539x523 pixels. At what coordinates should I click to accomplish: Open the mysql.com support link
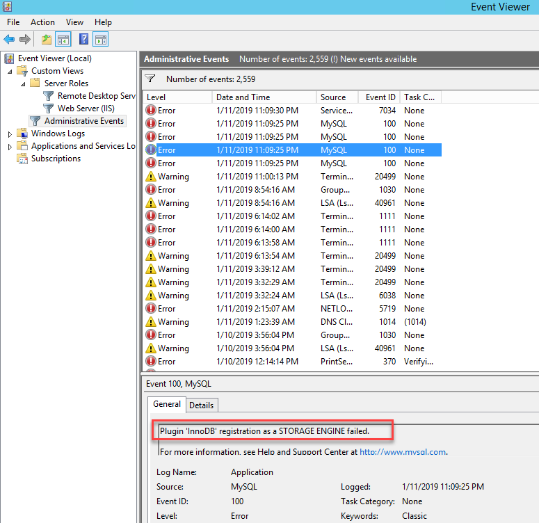[403, 451]
